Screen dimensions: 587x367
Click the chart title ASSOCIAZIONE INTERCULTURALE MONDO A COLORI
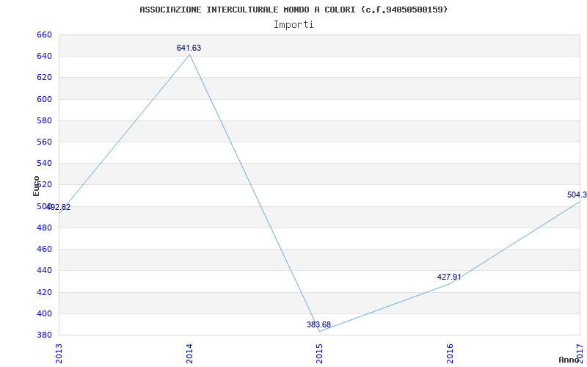[293, 10]
